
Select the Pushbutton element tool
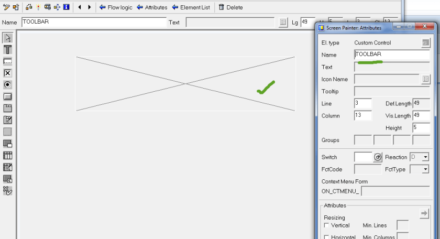coord(7,96)
